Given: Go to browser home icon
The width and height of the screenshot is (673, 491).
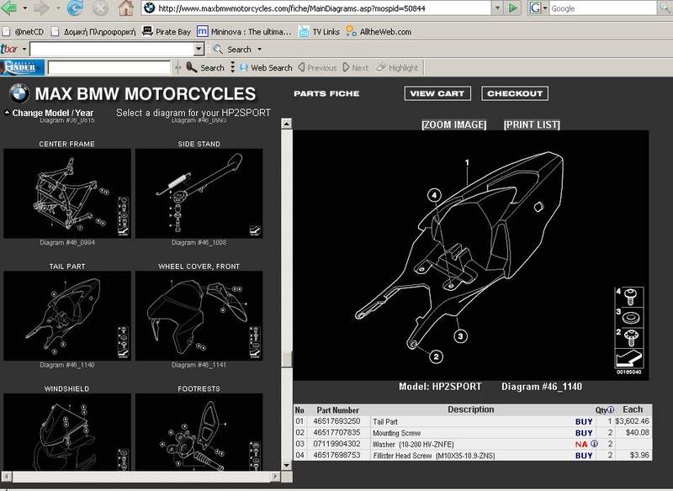Looking at the screenshot, I should pos(125,8).
